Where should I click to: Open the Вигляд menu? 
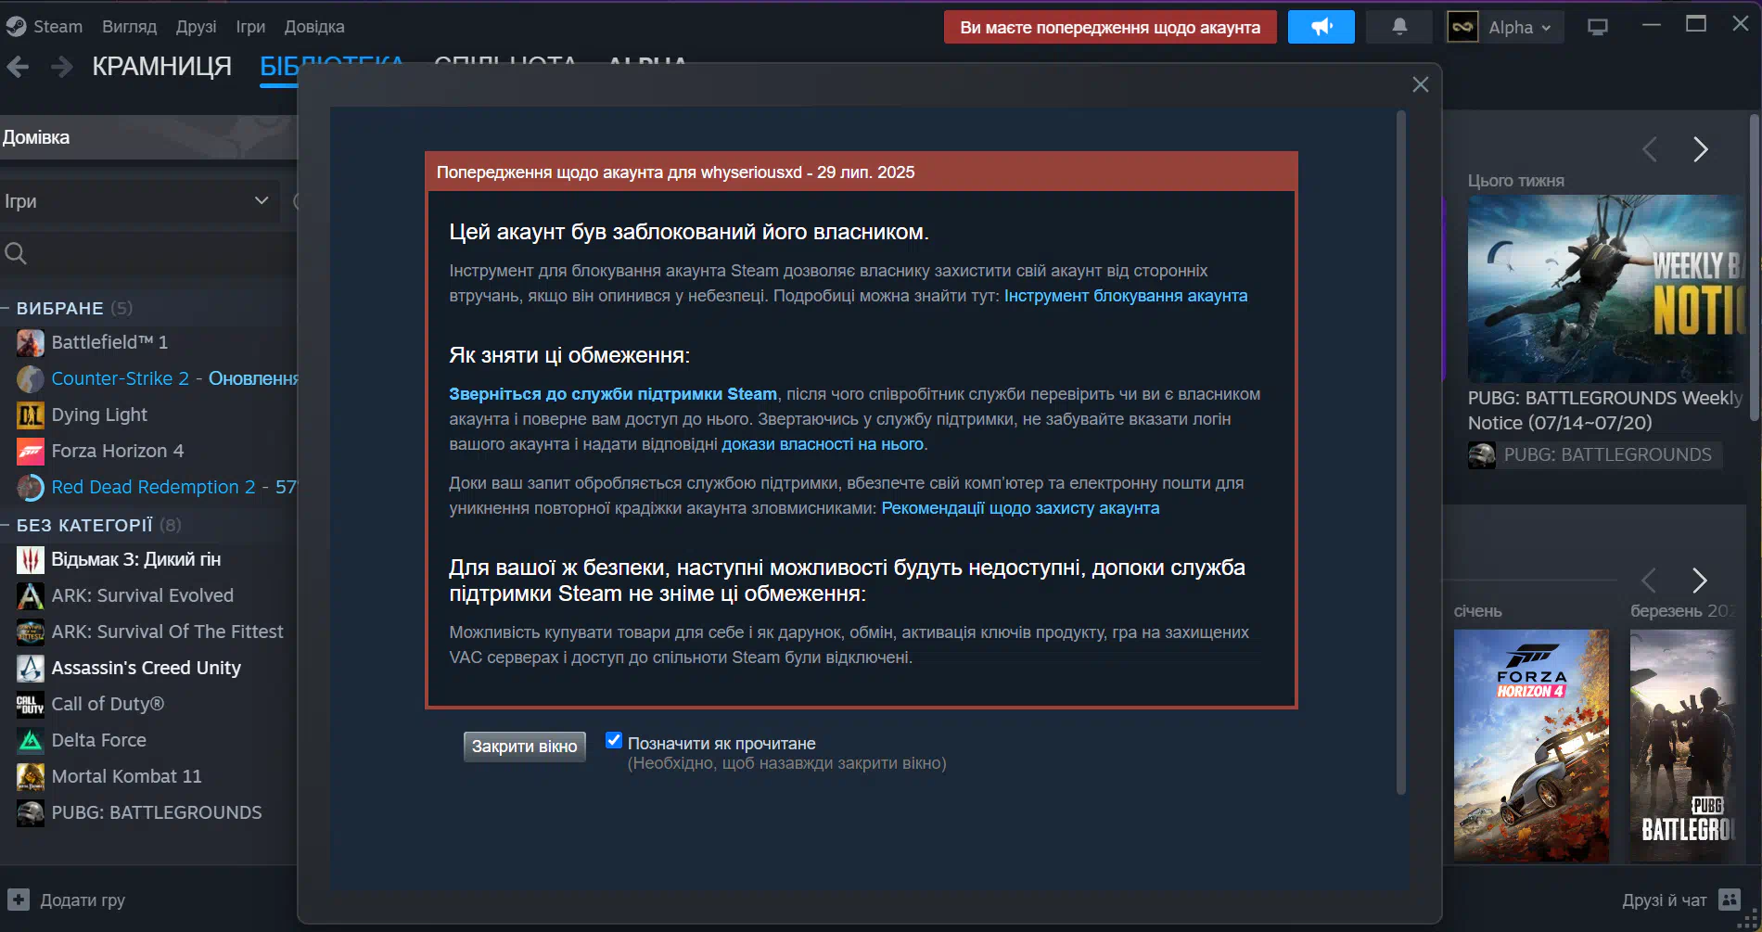click(x=129, y=27)
